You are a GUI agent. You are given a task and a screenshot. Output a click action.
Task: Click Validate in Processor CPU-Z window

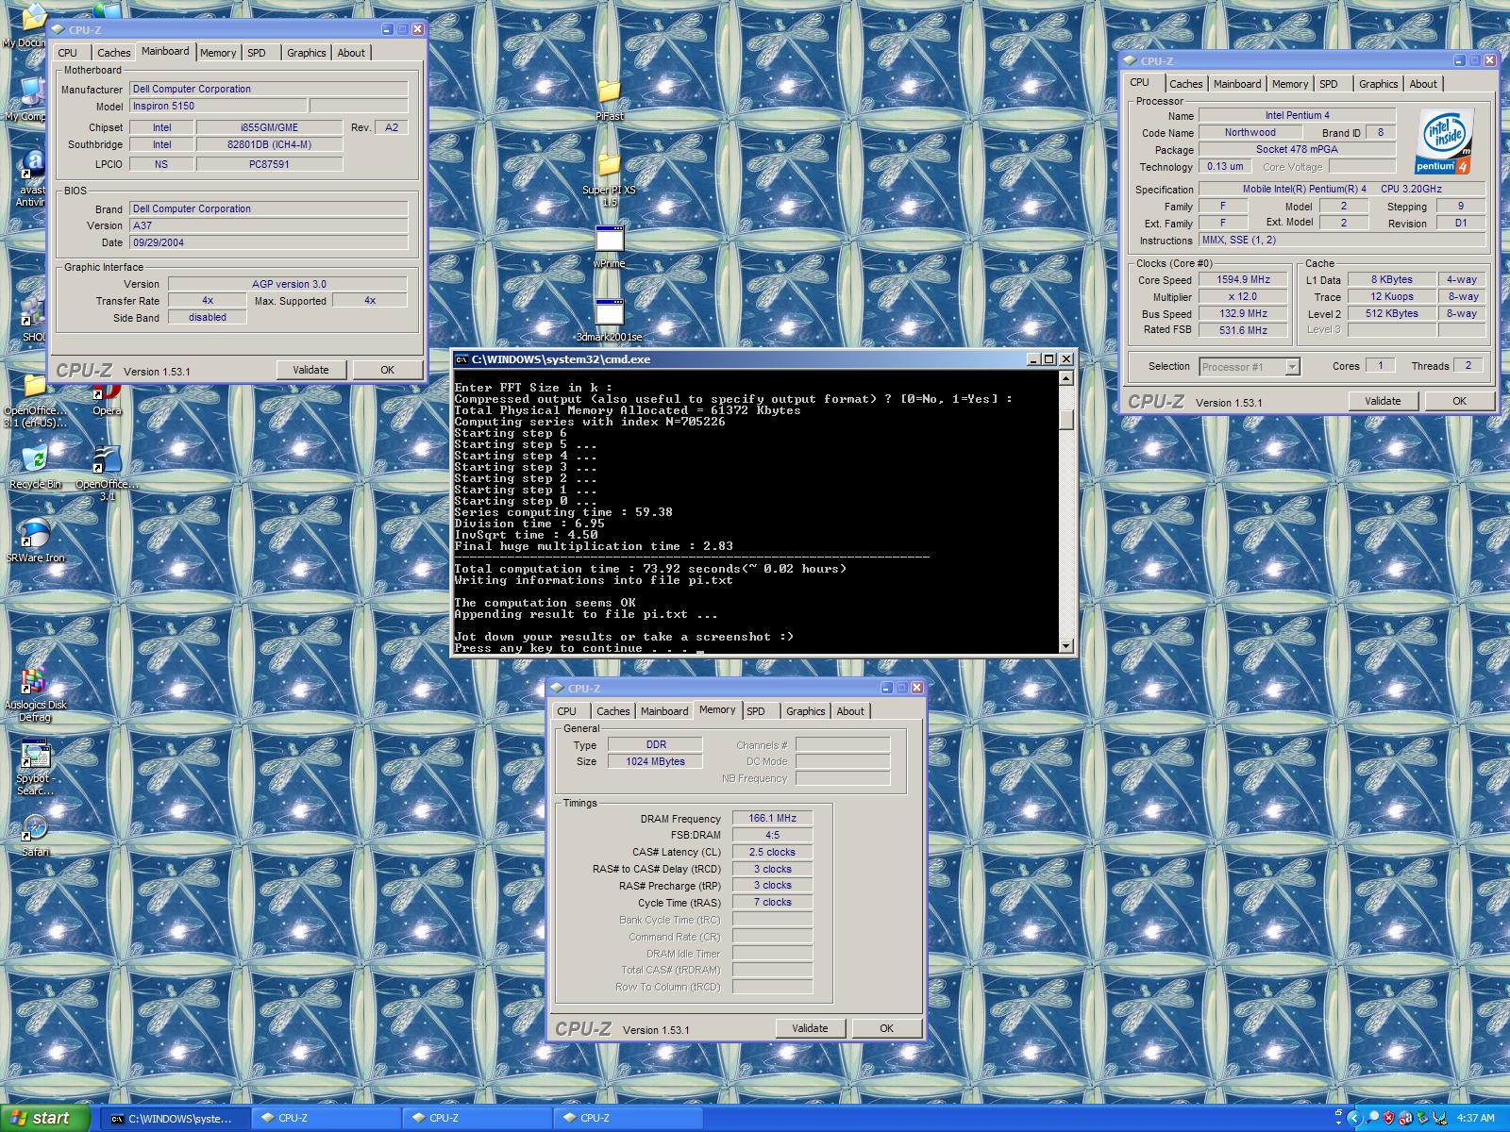tap(1383, 401)
